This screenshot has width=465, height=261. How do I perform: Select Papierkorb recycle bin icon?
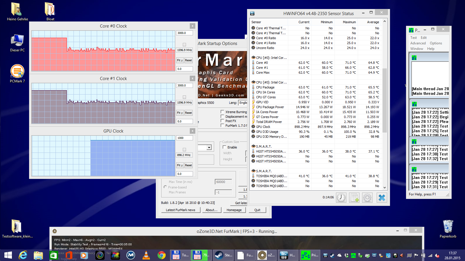pyautogui.click(x=448, y=229)
